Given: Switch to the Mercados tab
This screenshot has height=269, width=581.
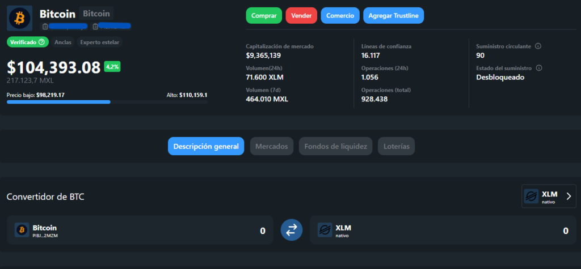Looking at the screenshot, I should click(x=272, y=146).
